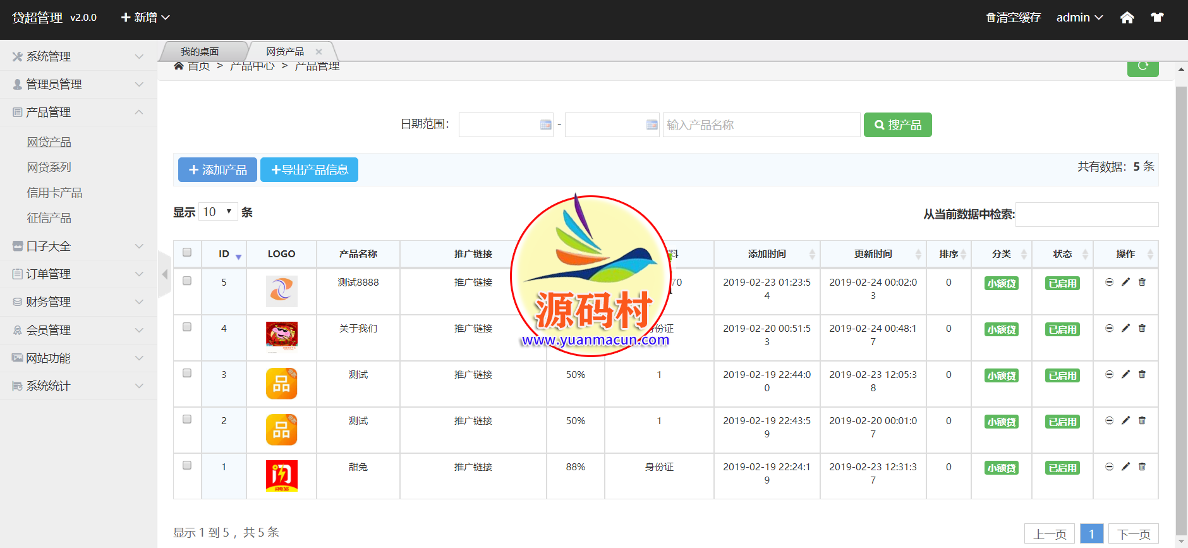Click edit pencil icon for product ID 1

click(x=1125, y=466)
